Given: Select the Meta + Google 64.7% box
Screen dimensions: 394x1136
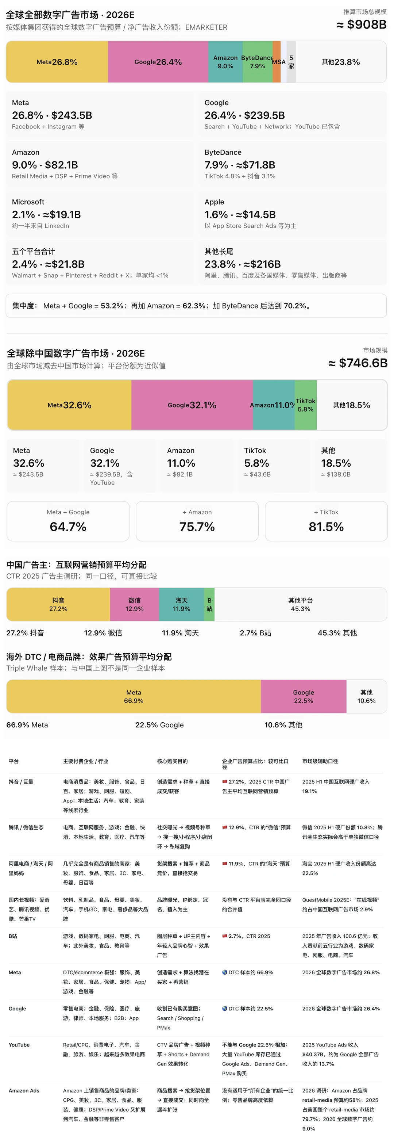Looking at the screenshot, I should tap(68, 521).
